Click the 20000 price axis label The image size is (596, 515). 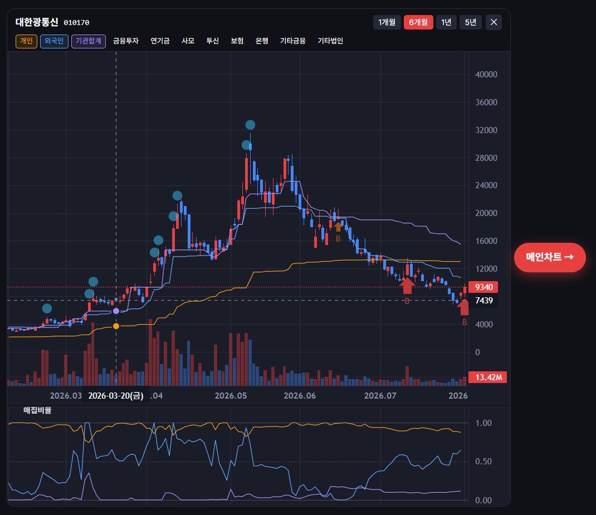486,213
